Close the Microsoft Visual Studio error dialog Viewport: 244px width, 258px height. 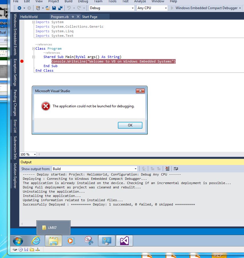pyautogui.click(x=140, y=91)
